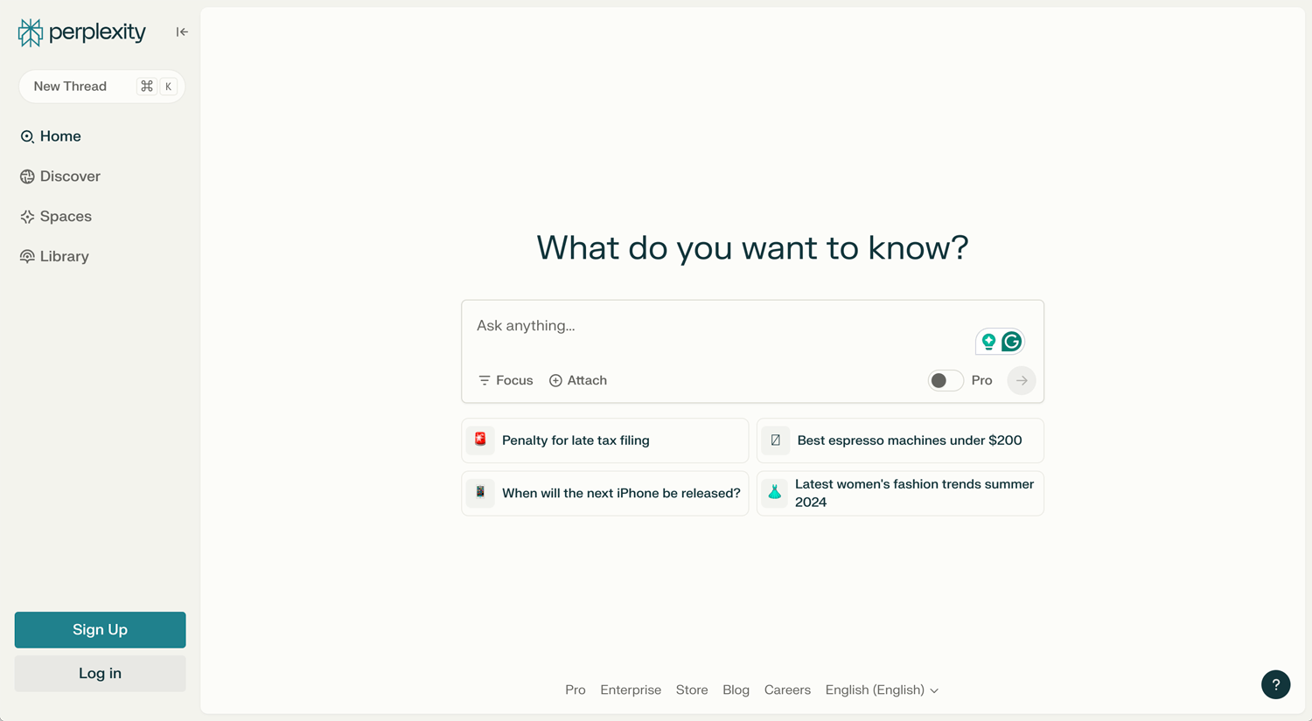
Task: Click the Focus filter lines icon
Action: [485, 380]
